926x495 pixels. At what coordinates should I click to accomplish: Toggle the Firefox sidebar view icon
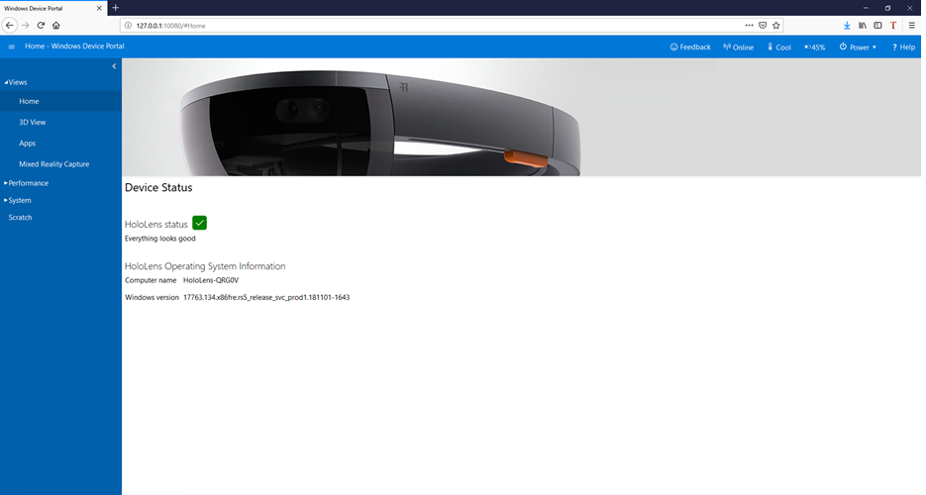click(x=877, y=26)
